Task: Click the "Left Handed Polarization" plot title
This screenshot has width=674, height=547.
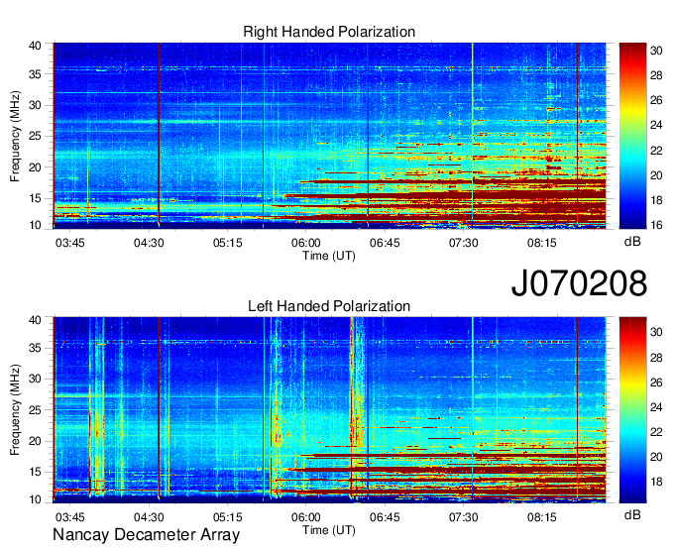Action: (329, 306)
